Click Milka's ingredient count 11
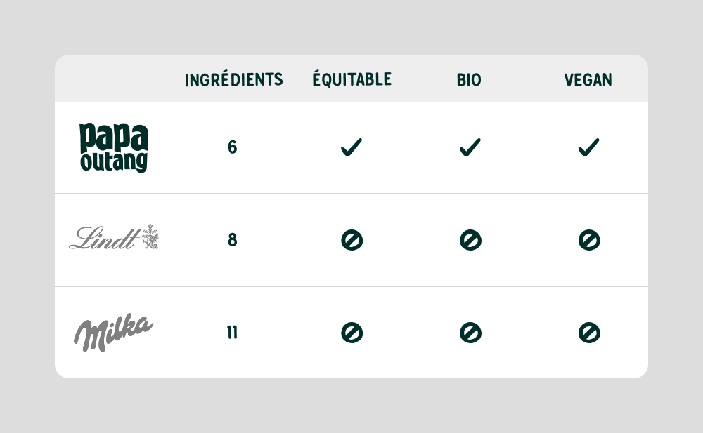The width and height of the screenshot is (703, 433). tap(232, 333)
